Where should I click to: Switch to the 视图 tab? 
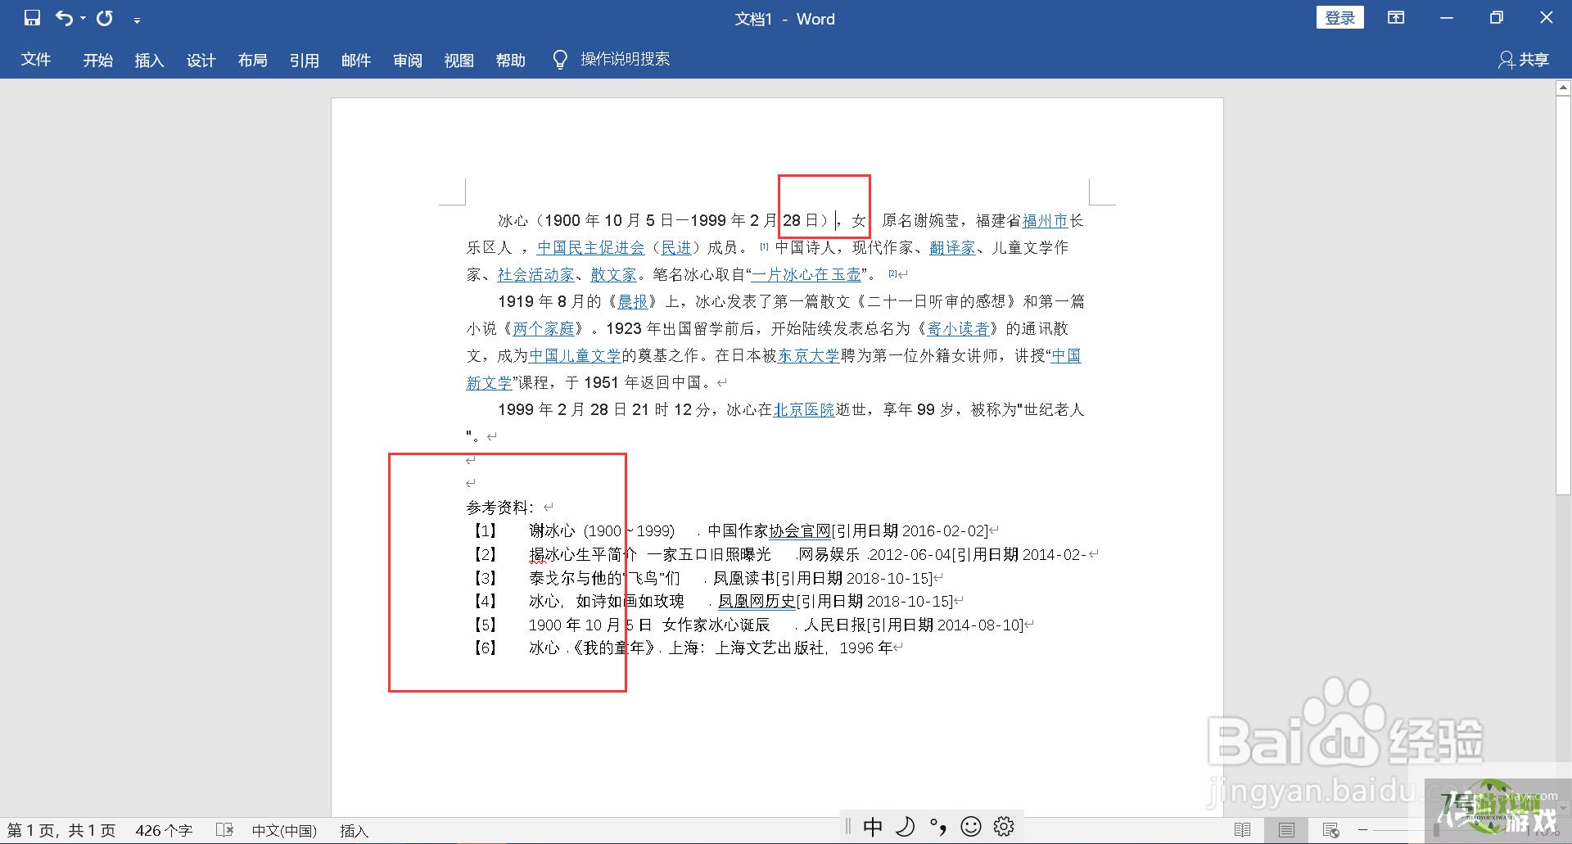click(x=458, y=60)
